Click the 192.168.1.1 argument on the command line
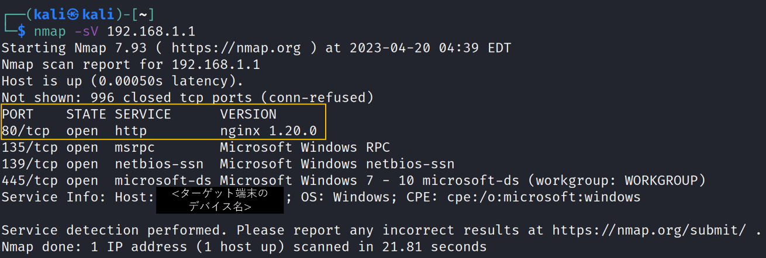This screenshot has height=258, width=766. tap(151, 31)
